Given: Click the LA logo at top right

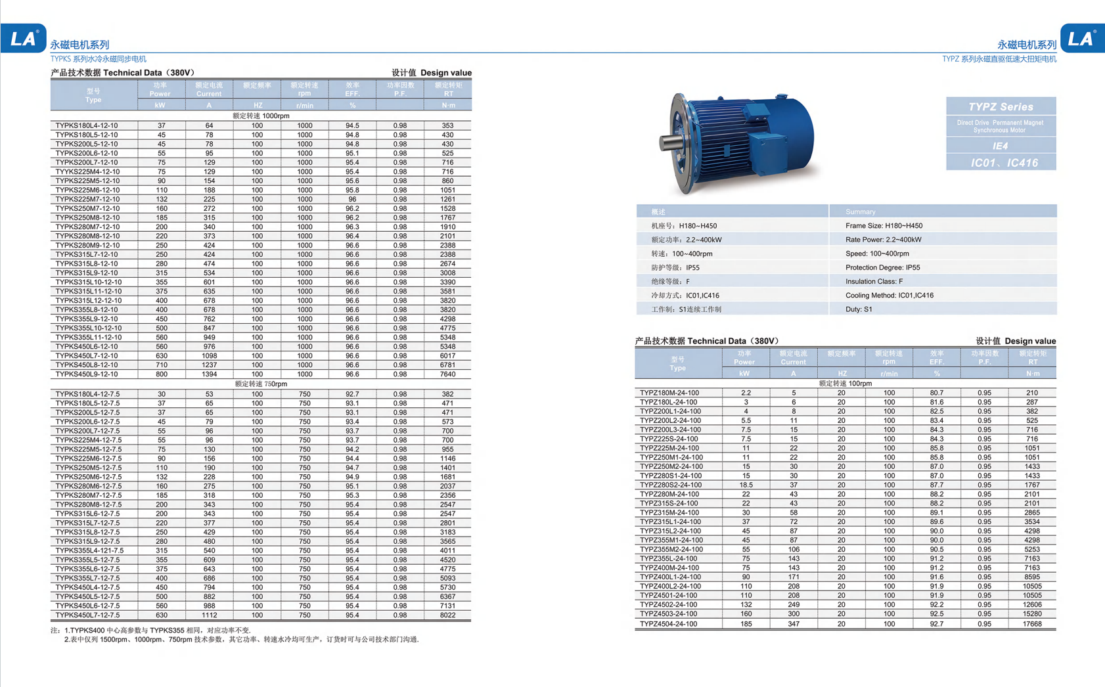Looking at the screenshot, I should pyautogui.click(x=1082, y=38).
